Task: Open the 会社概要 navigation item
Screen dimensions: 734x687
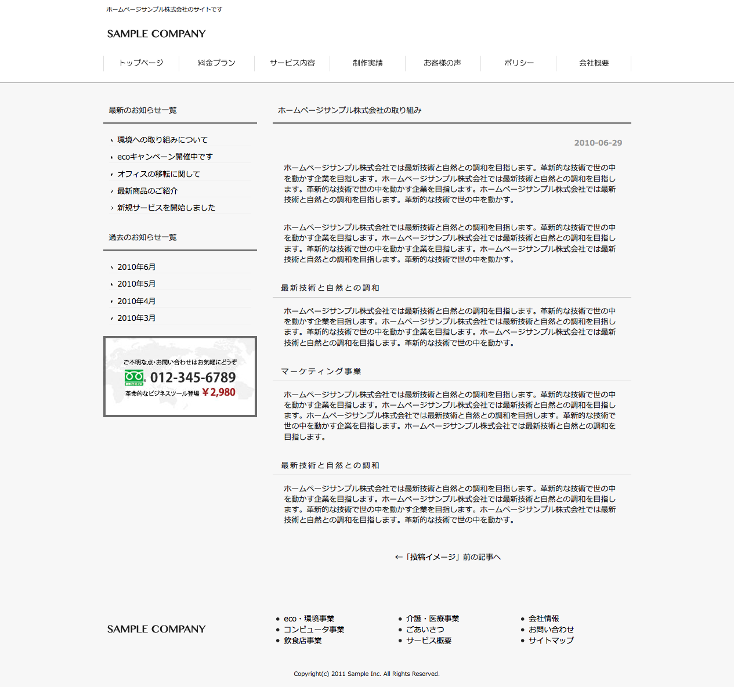Action: pos(594,63)
